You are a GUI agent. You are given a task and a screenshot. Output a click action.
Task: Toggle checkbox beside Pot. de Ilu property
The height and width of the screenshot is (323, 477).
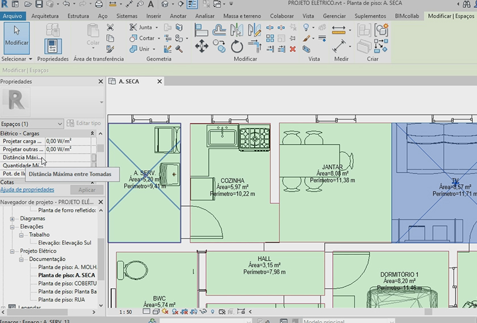pos(94,173)
